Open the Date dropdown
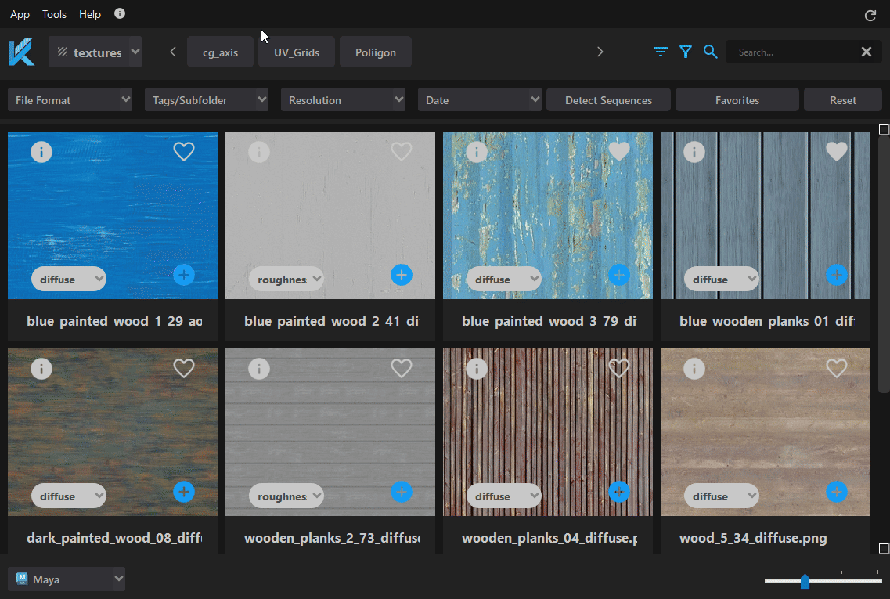Viewport: 890px width, 599px height. click(479, 100)
